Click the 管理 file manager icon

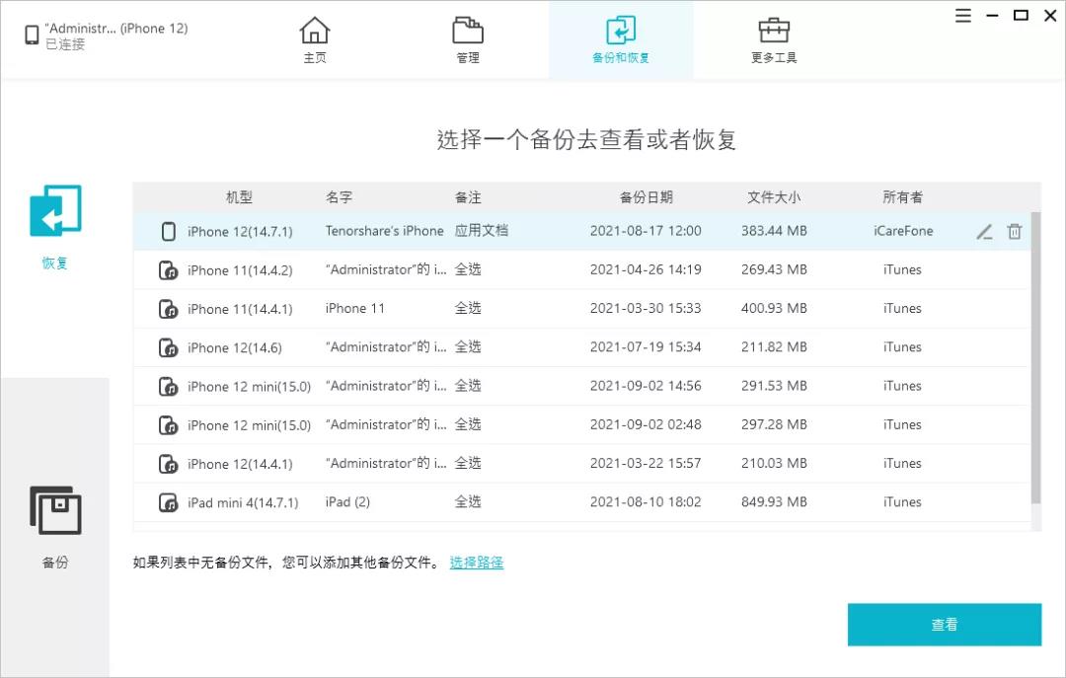467,31
